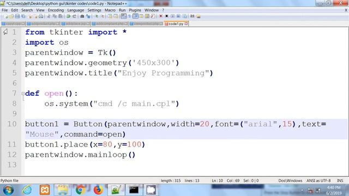The image size is (349, 196).
Task: Save the file using the Save icon
Action: coord(17,16)
